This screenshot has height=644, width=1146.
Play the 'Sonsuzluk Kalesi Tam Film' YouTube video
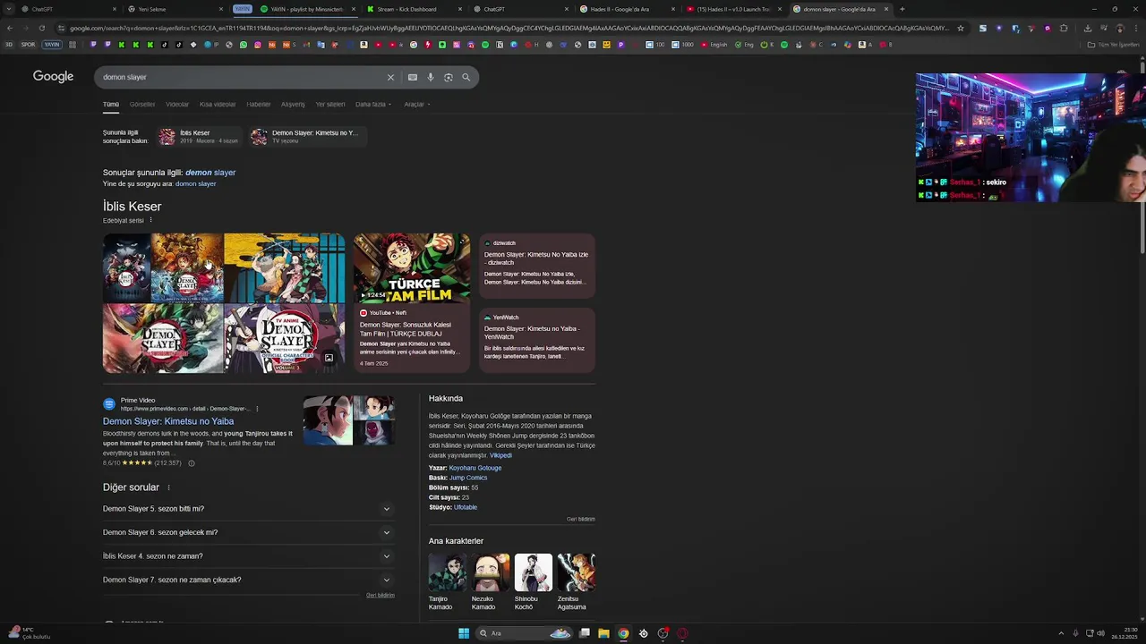tap(412, 303)
